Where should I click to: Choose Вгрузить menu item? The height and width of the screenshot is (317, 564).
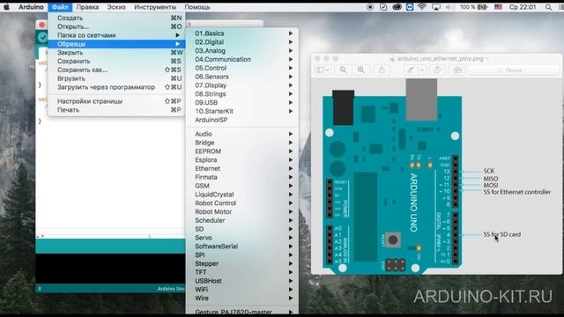tap(116, 78)
